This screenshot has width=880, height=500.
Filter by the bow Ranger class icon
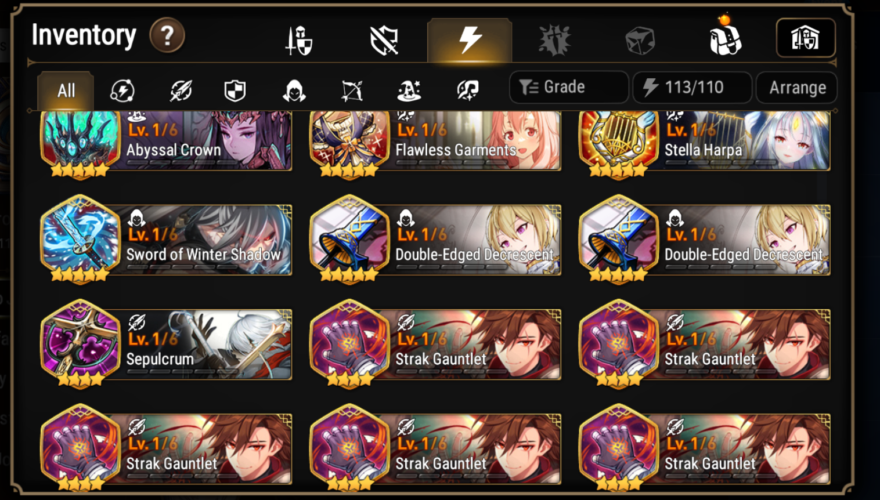pyautogui.click(x=352, y=90)
